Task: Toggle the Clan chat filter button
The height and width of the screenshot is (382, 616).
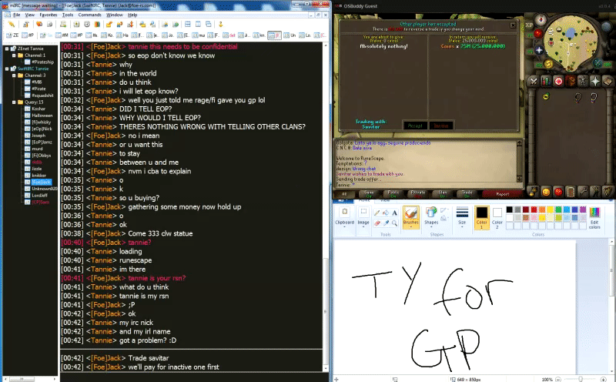Action: 442,194
